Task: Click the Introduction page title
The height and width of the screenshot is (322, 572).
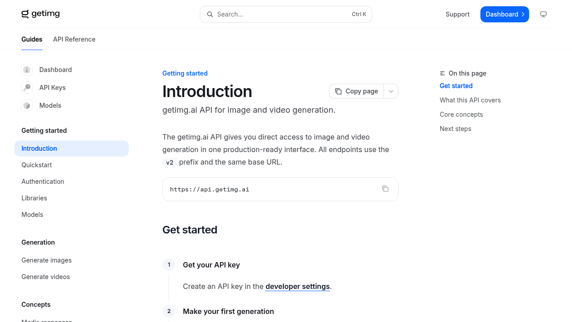Action: [207, 91]
